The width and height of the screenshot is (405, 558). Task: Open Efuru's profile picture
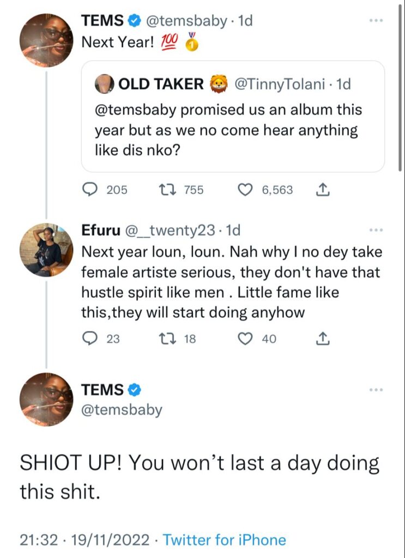tap(46, 250)
